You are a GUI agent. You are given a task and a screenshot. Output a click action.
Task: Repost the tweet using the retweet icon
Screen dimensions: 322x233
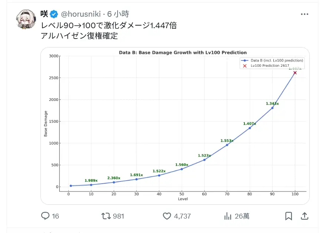click(x=106, y=216)
